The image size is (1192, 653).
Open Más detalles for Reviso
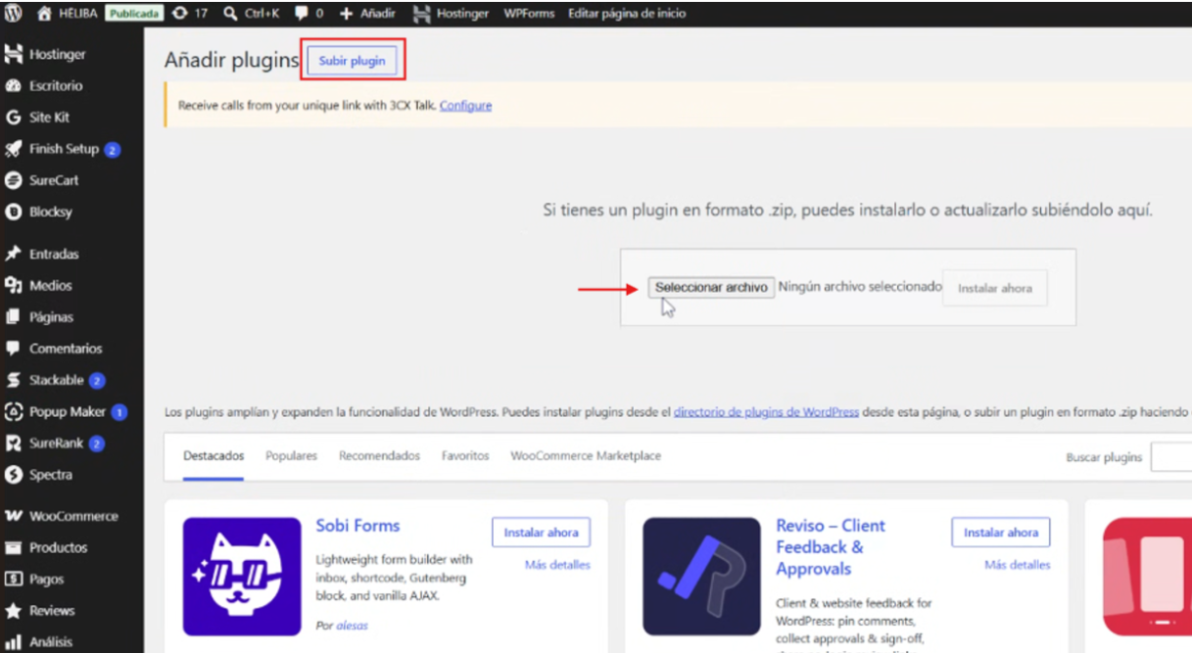(1018, 565)
